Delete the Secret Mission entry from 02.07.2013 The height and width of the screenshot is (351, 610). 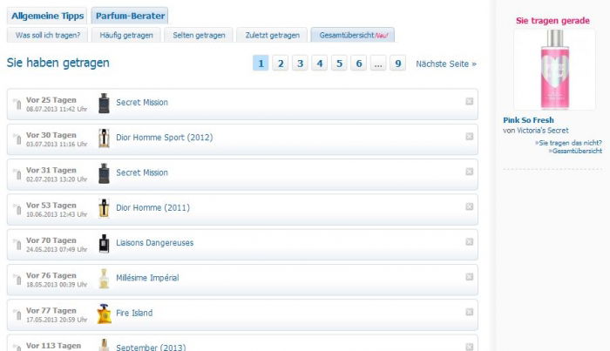469,172
